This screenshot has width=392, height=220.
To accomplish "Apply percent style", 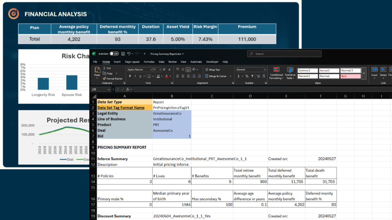I will click(247, 76).
